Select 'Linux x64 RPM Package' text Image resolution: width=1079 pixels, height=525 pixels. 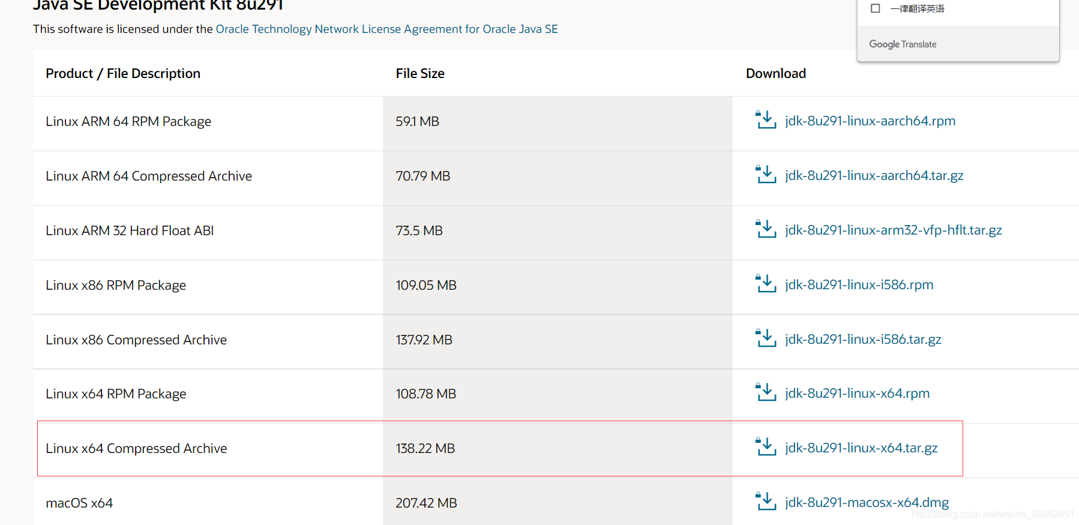tap(116, 394)
